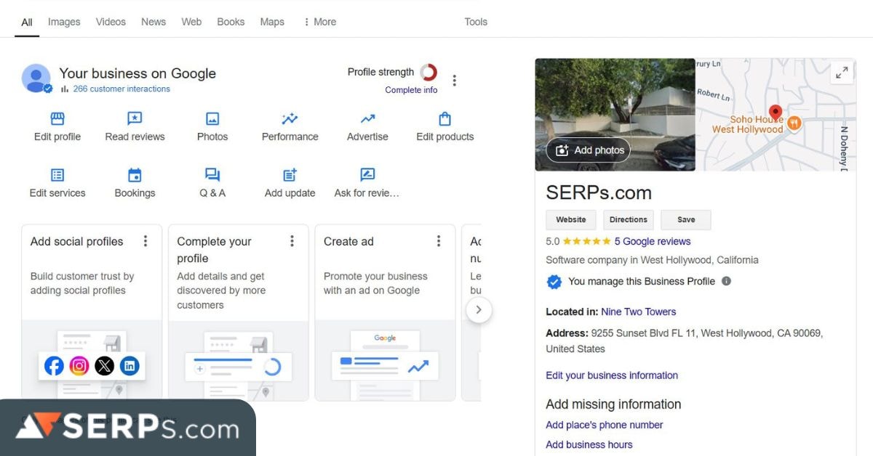Viewport: 873px width, 456px height.
Task: Click the Soho House restaurant marker on map
Action: point(794,123)
